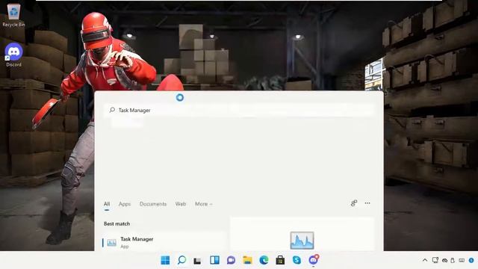Open Task View from the taskbar

[x=197, y=261]
